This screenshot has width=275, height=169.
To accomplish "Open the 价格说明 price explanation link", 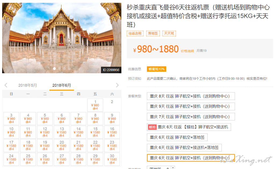I will click(x=187, y=51).
